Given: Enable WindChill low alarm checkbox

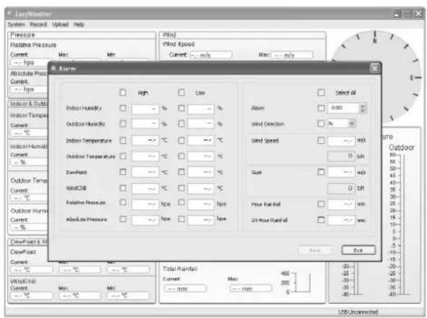Looking at the screenshot, I should pyautogui.click(x=181, y=188).
